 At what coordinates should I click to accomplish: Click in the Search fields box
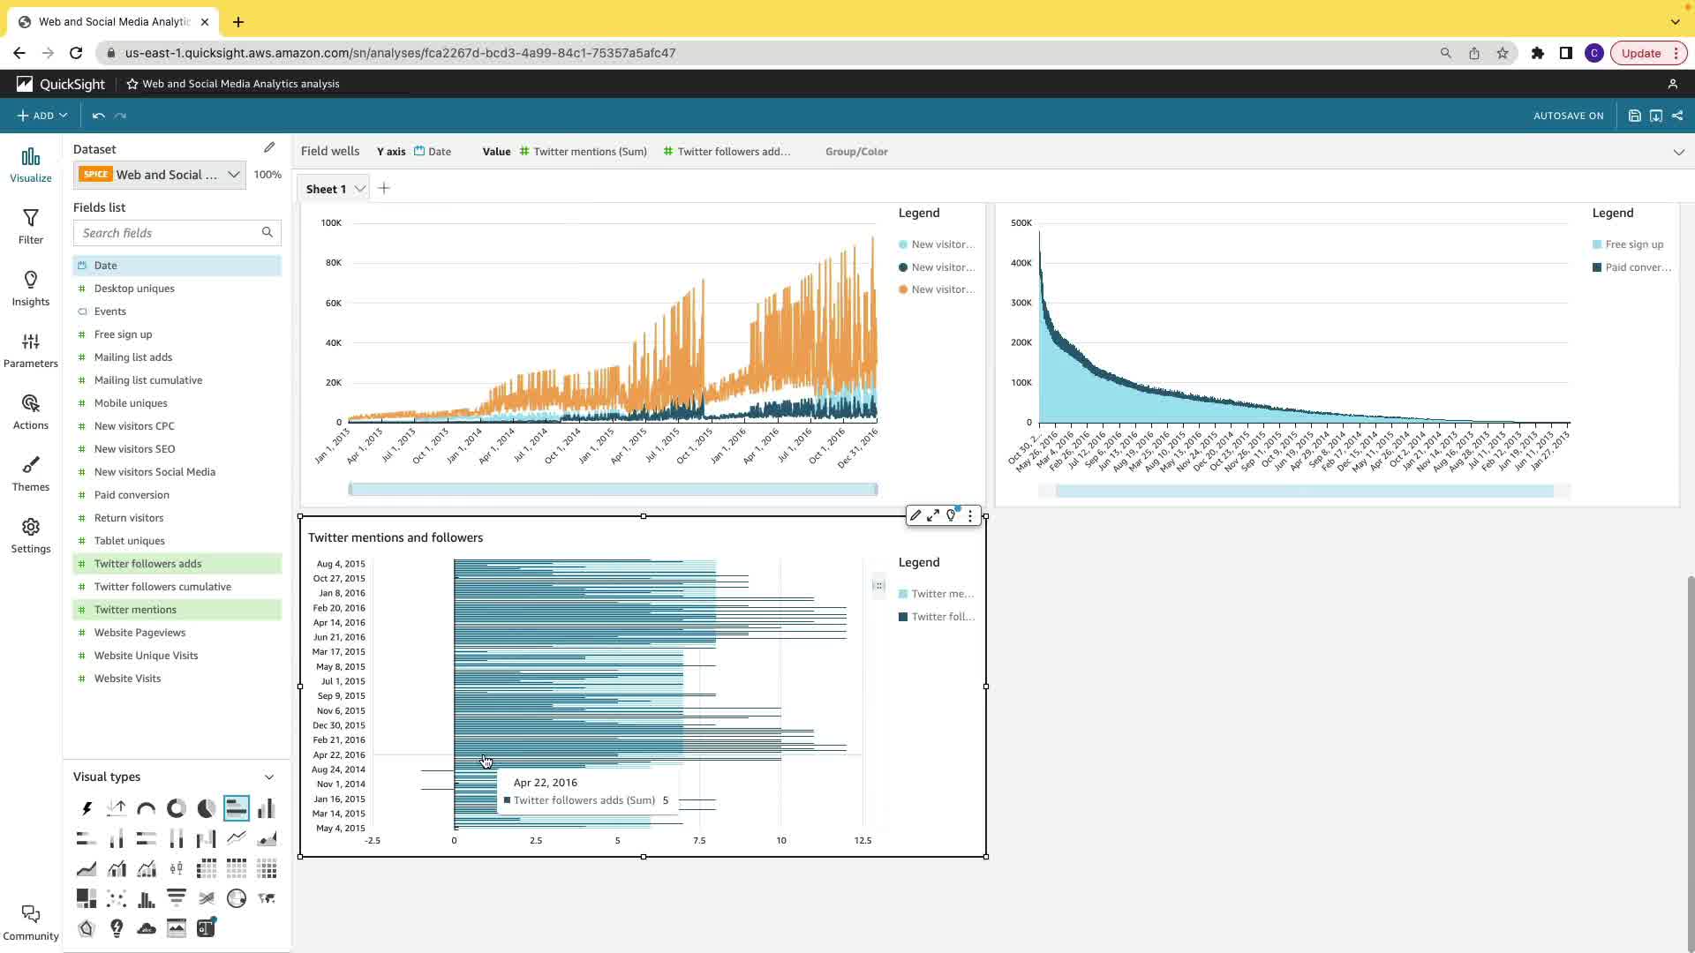tap(168, 233)
